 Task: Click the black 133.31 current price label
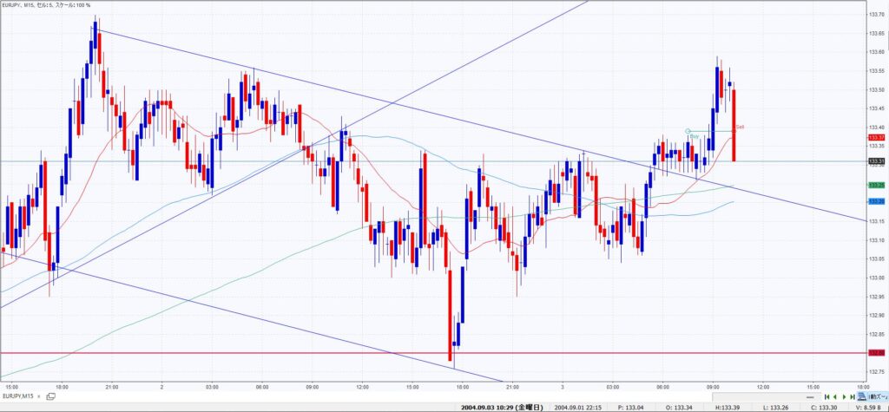[876, 161]
